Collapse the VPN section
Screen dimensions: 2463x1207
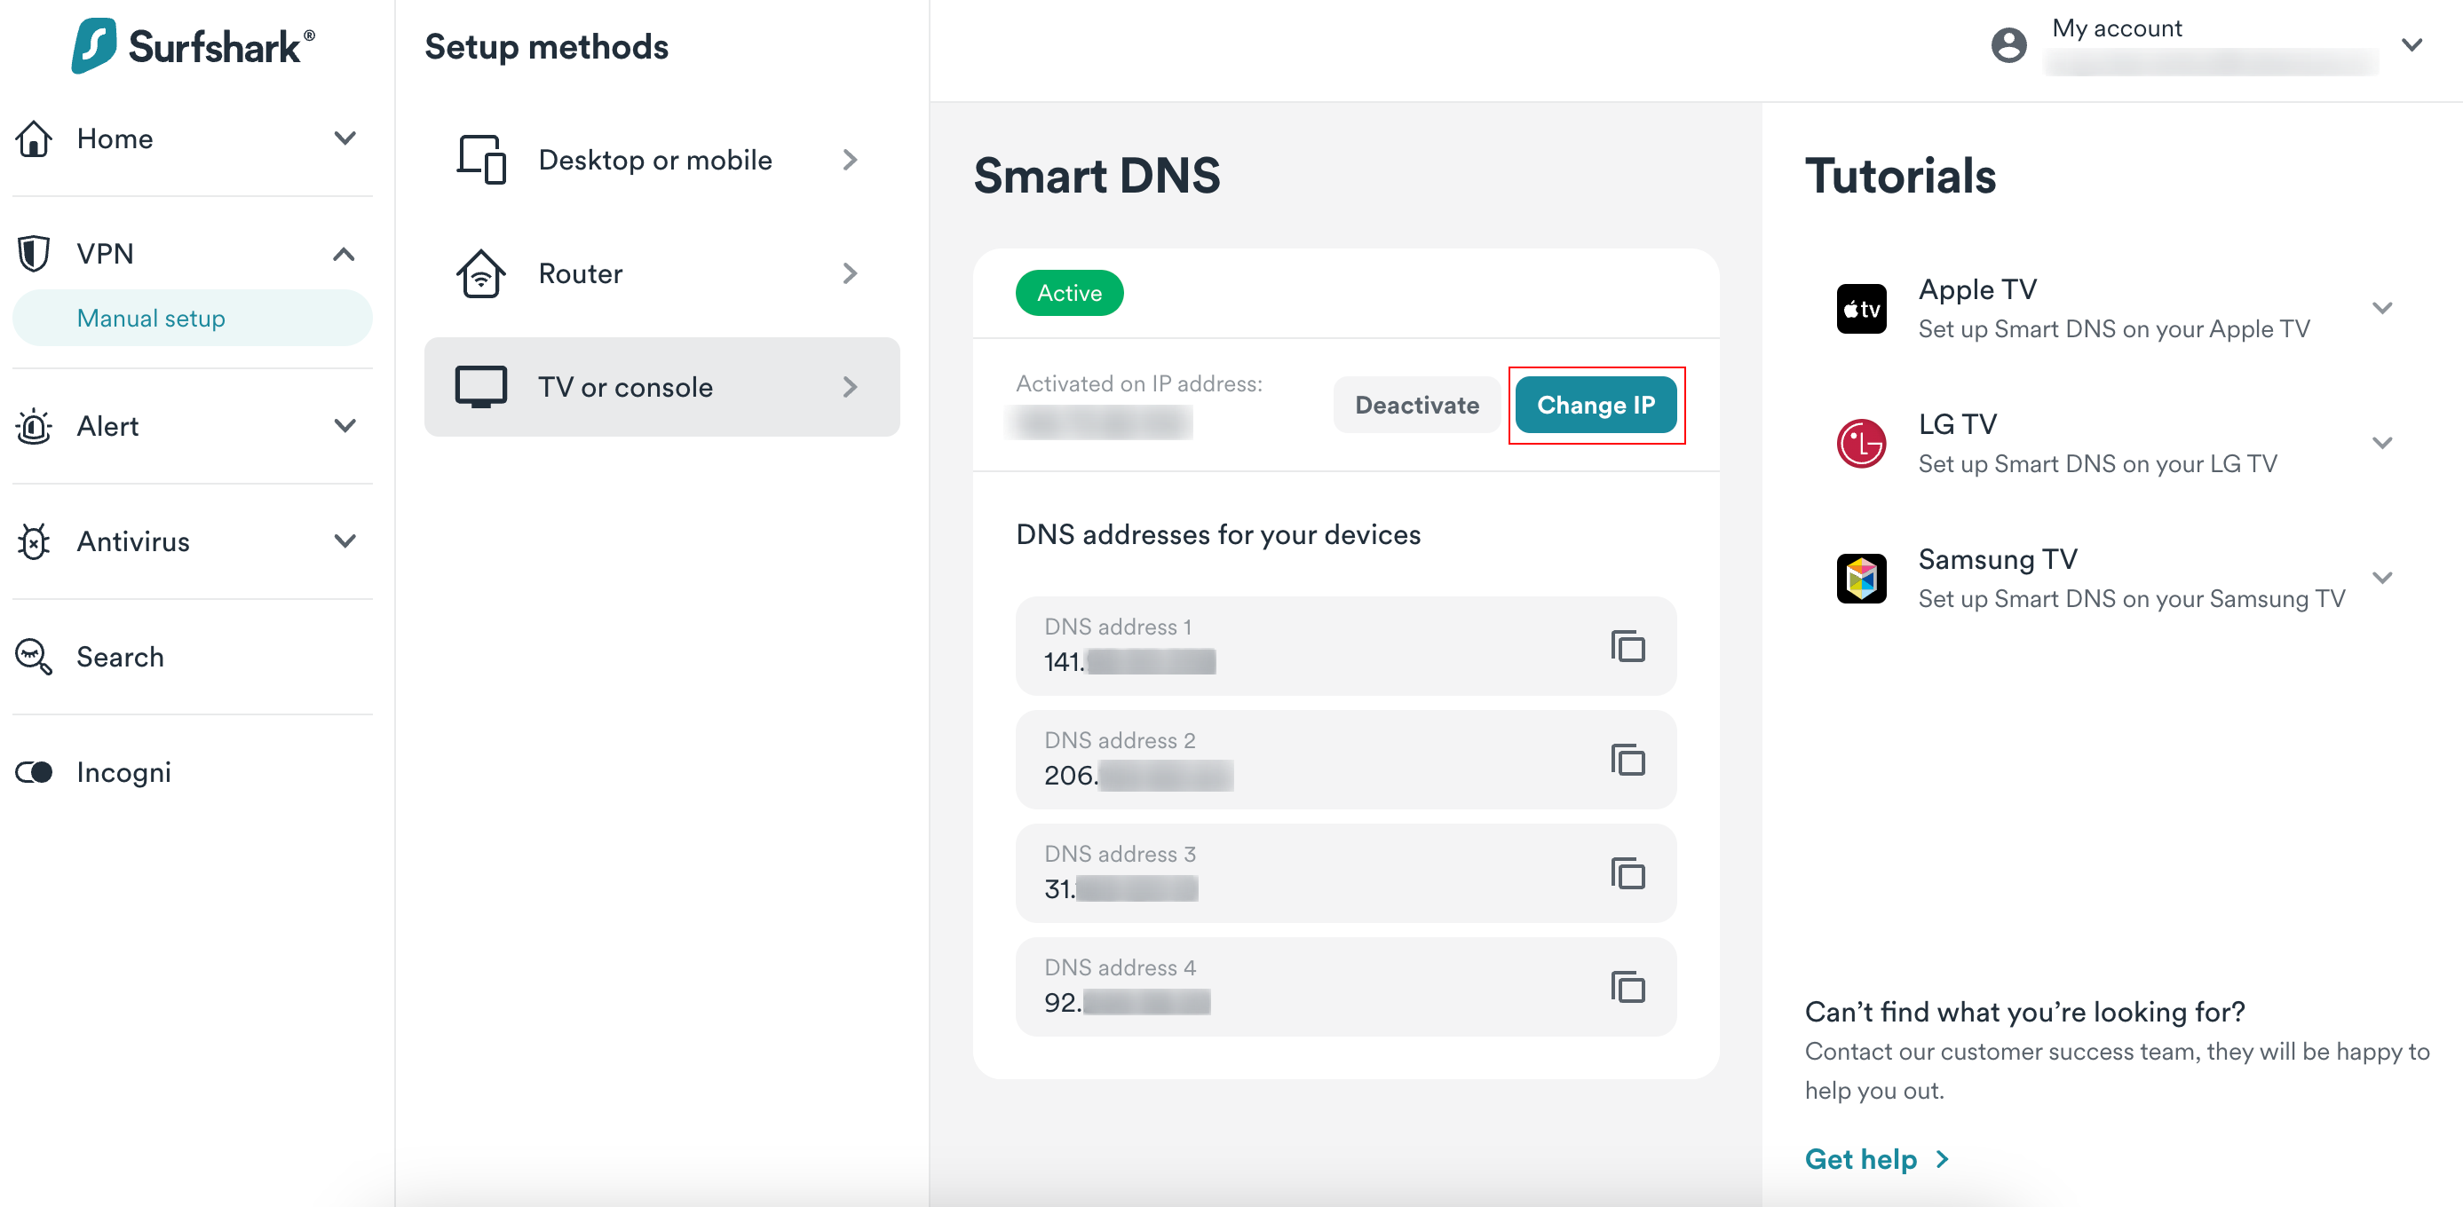(344, 252)
